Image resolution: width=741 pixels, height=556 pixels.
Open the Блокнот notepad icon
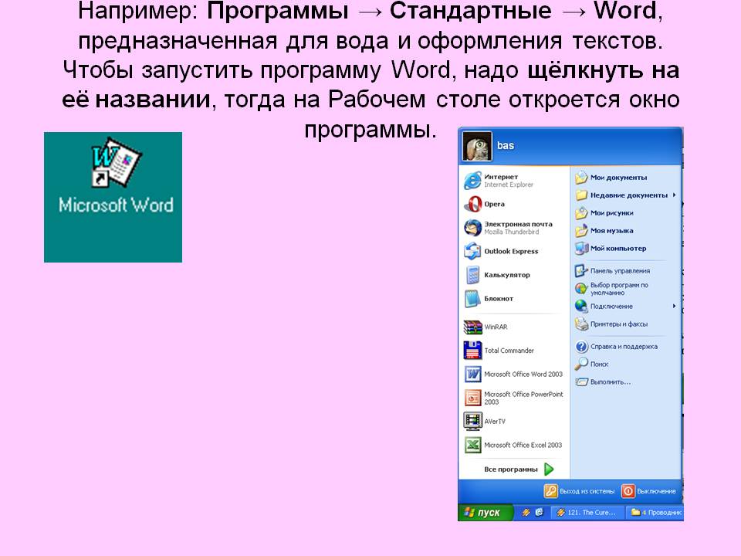473,299
